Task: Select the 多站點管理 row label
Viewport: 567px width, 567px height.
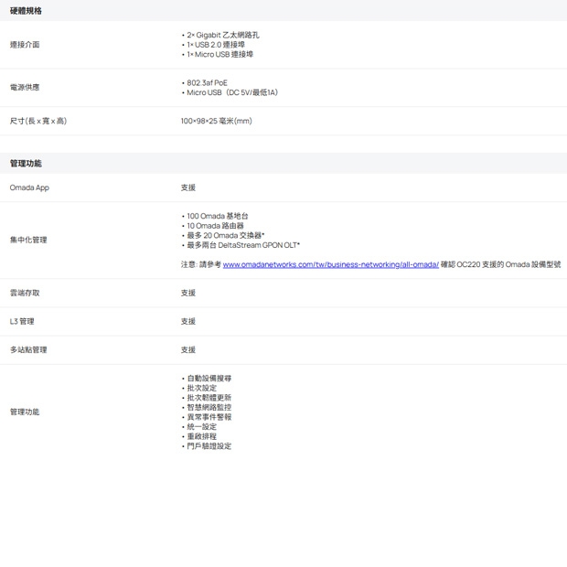Action: click(x=28, y=349)
